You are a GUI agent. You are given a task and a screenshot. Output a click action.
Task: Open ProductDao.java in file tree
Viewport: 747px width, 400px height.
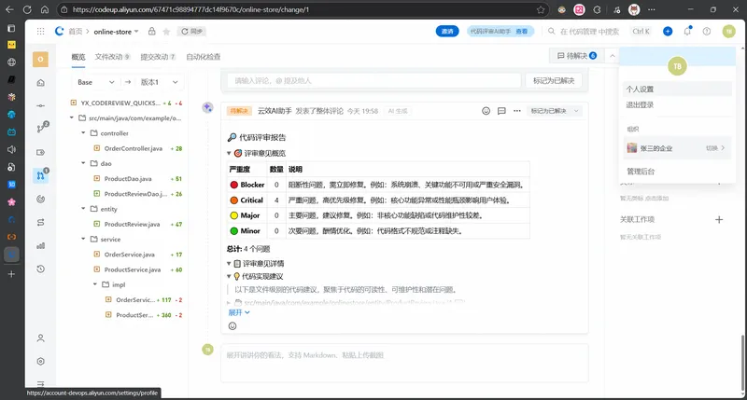128,179
